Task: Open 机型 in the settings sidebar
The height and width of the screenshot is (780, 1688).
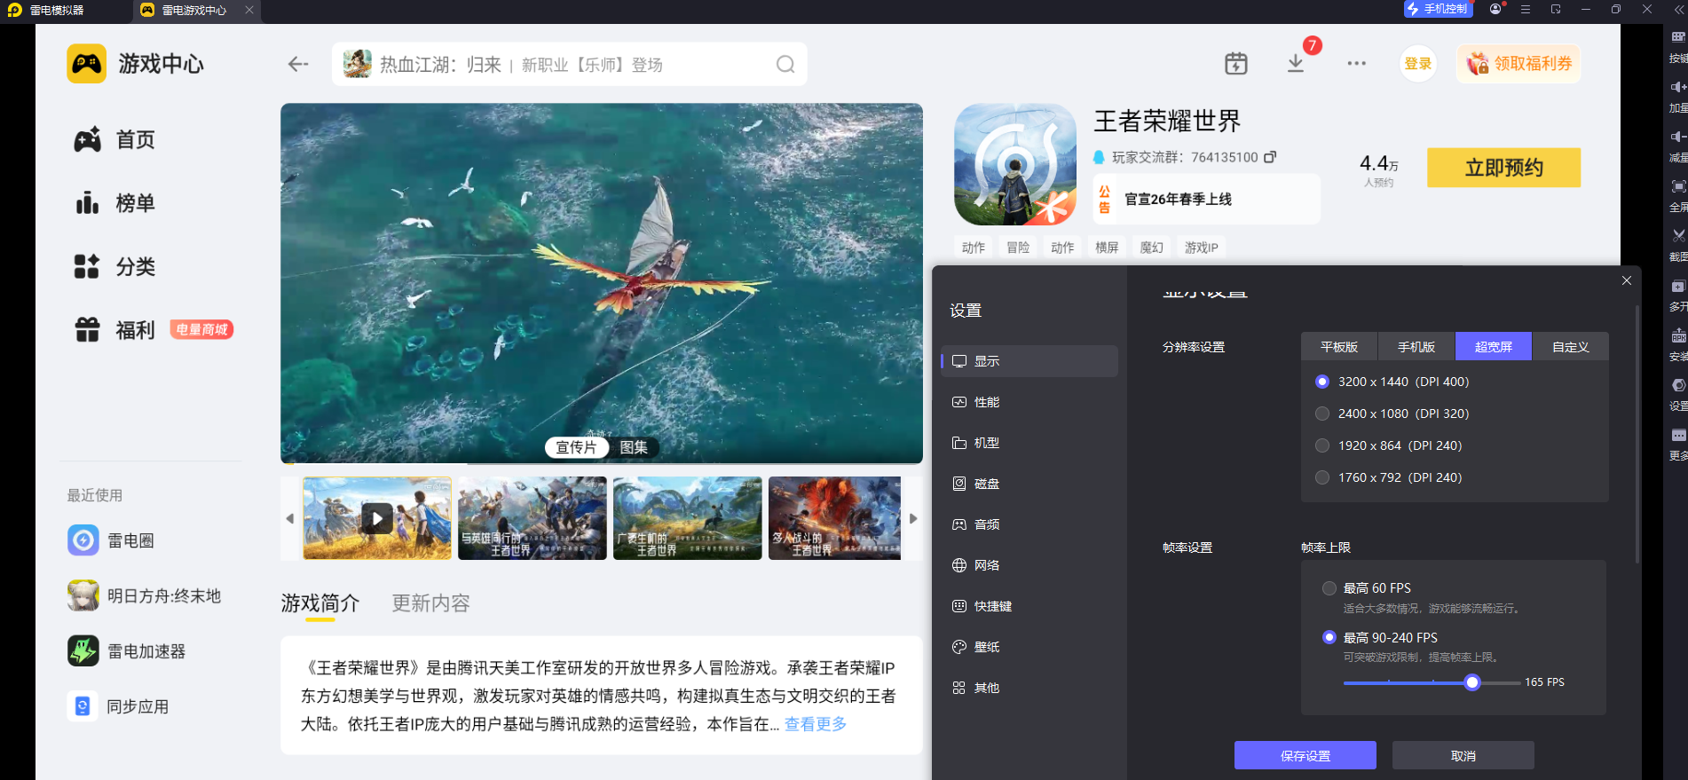Action: coord(1029,443)
